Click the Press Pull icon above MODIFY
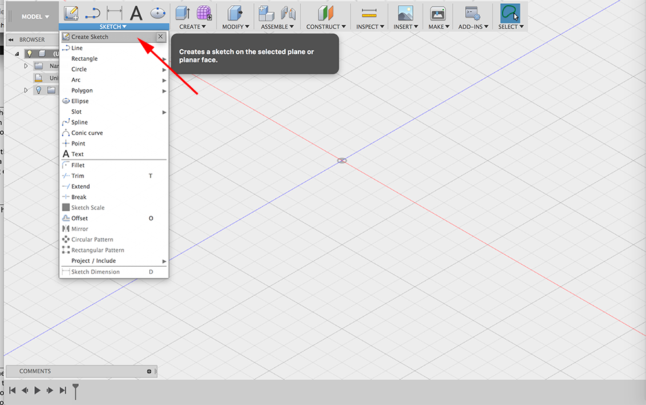 235,13
